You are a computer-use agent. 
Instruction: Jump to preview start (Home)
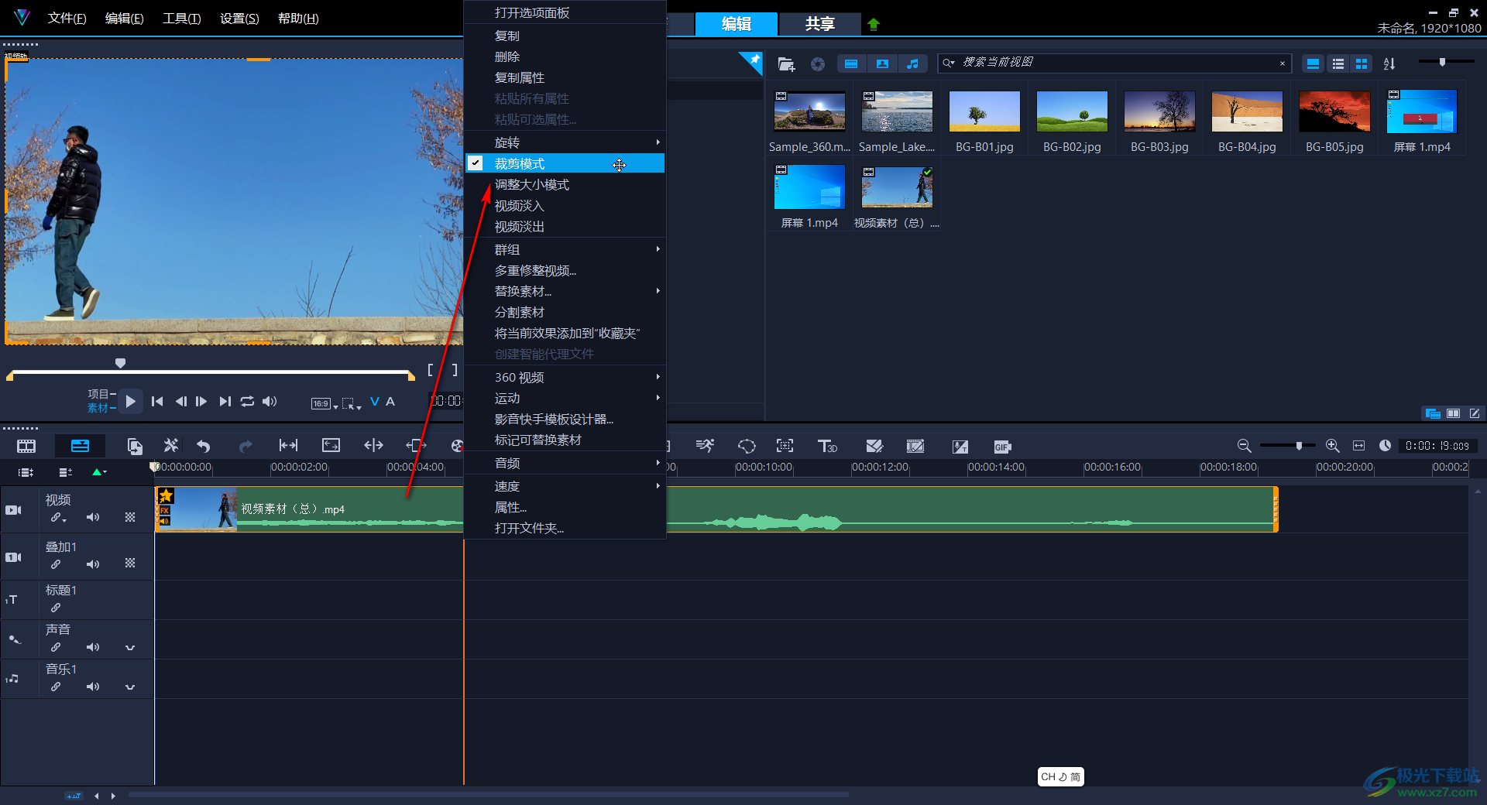pyautogui.click(x=157, y=401)
